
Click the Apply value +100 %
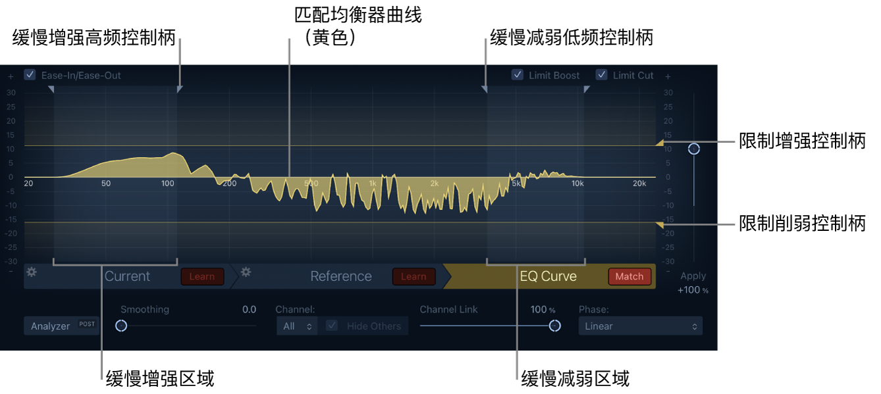(x=693, y=290)
